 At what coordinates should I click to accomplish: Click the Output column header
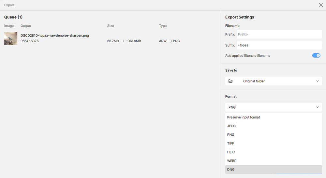click(x=26, y=26)
